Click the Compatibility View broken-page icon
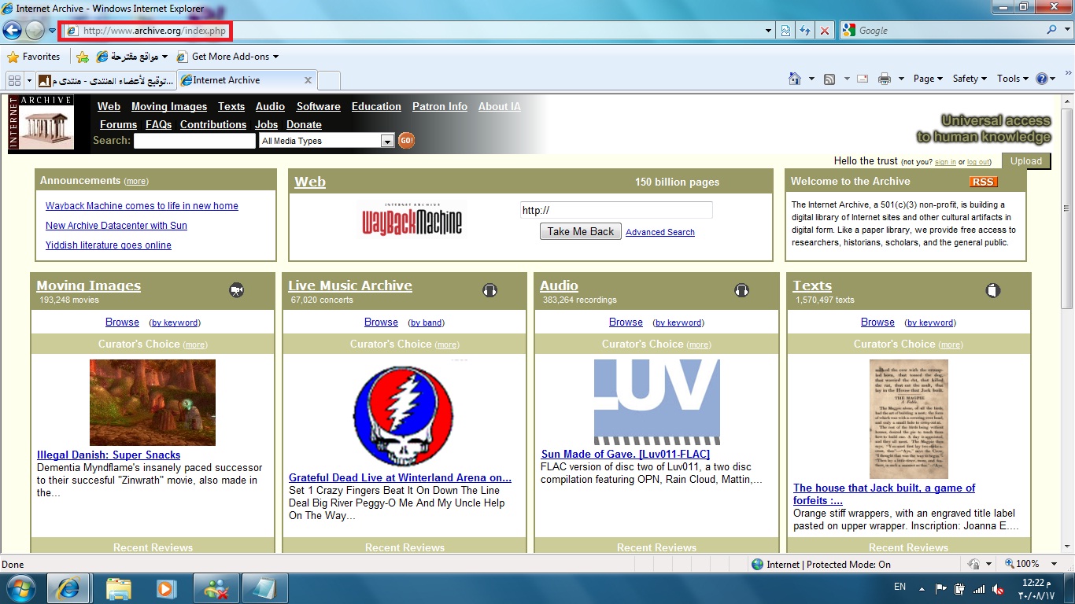 coord(785,30)
